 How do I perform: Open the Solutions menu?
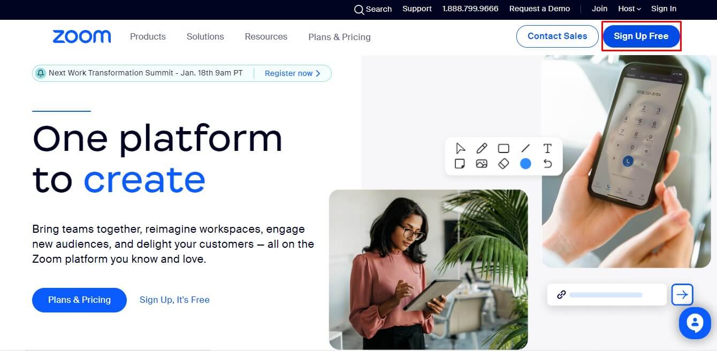pyautogui.click(x=205, y=36)
